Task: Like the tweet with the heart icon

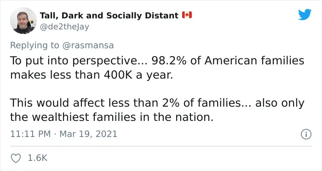Action: [16, 158]
